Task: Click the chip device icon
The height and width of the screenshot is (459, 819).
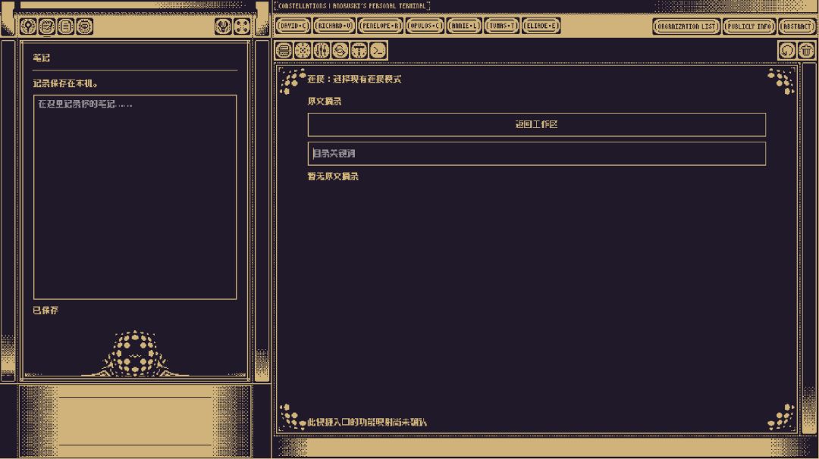Action: coord(85,26)
